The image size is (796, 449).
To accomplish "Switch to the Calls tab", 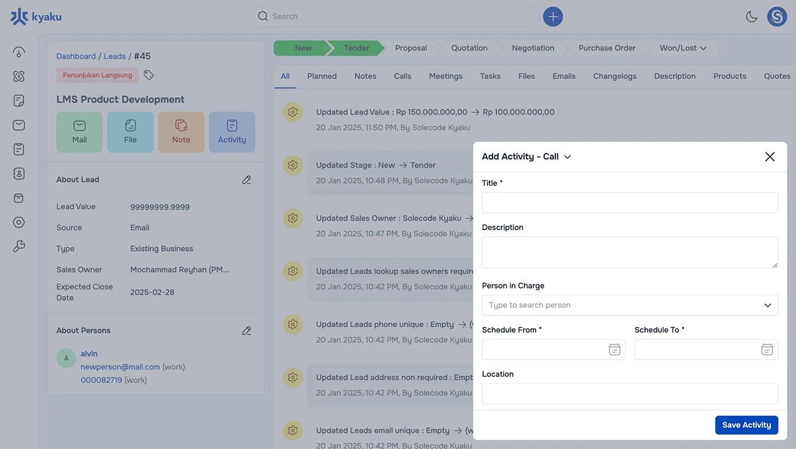I will tap(402, 76).
